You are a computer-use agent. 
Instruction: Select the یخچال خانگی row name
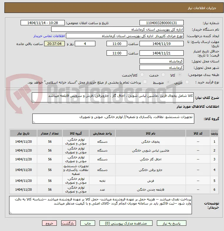(150, 142)
